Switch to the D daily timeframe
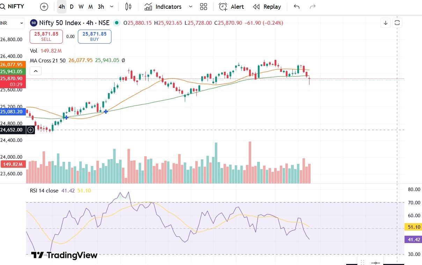The image size is (422, 265). [x=72, y=7]
